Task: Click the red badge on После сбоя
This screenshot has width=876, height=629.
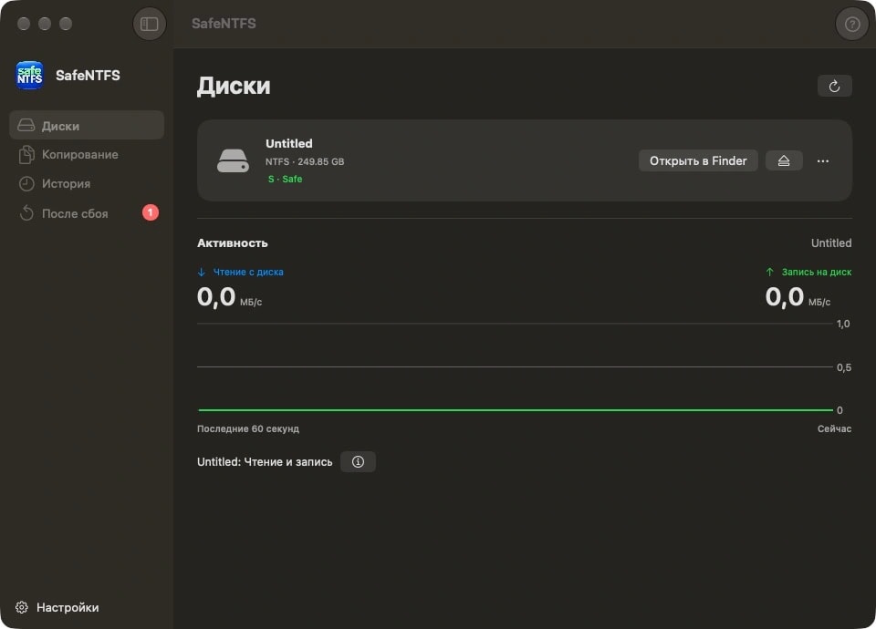Action: (151, 212)
